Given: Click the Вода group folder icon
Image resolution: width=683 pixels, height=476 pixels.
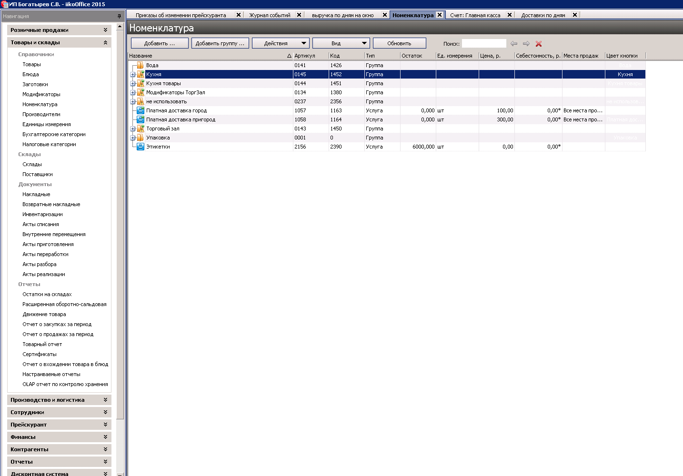Looking at the screenshot, I should pos(141,65).
